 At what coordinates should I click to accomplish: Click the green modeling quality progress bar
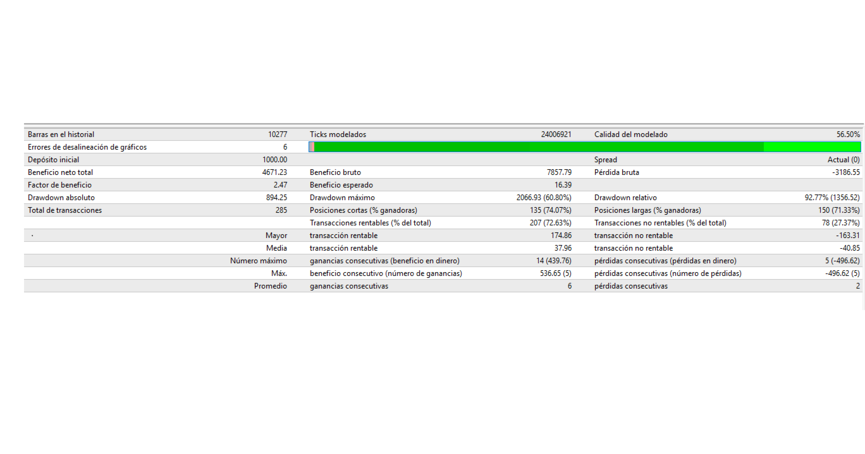tap(585, 147)
